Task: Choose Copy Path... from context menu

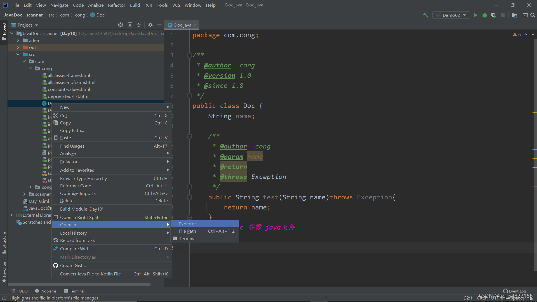Action: [112, 131]
